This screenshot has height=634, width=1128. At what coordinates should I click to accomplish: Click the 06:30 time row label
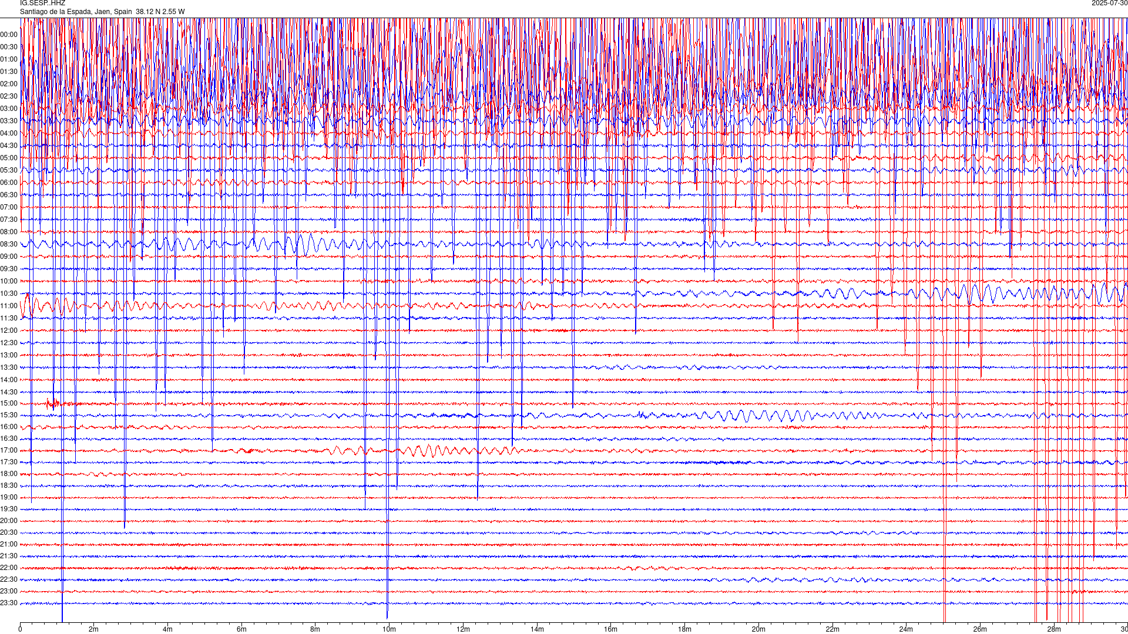(x=9, y=195)
